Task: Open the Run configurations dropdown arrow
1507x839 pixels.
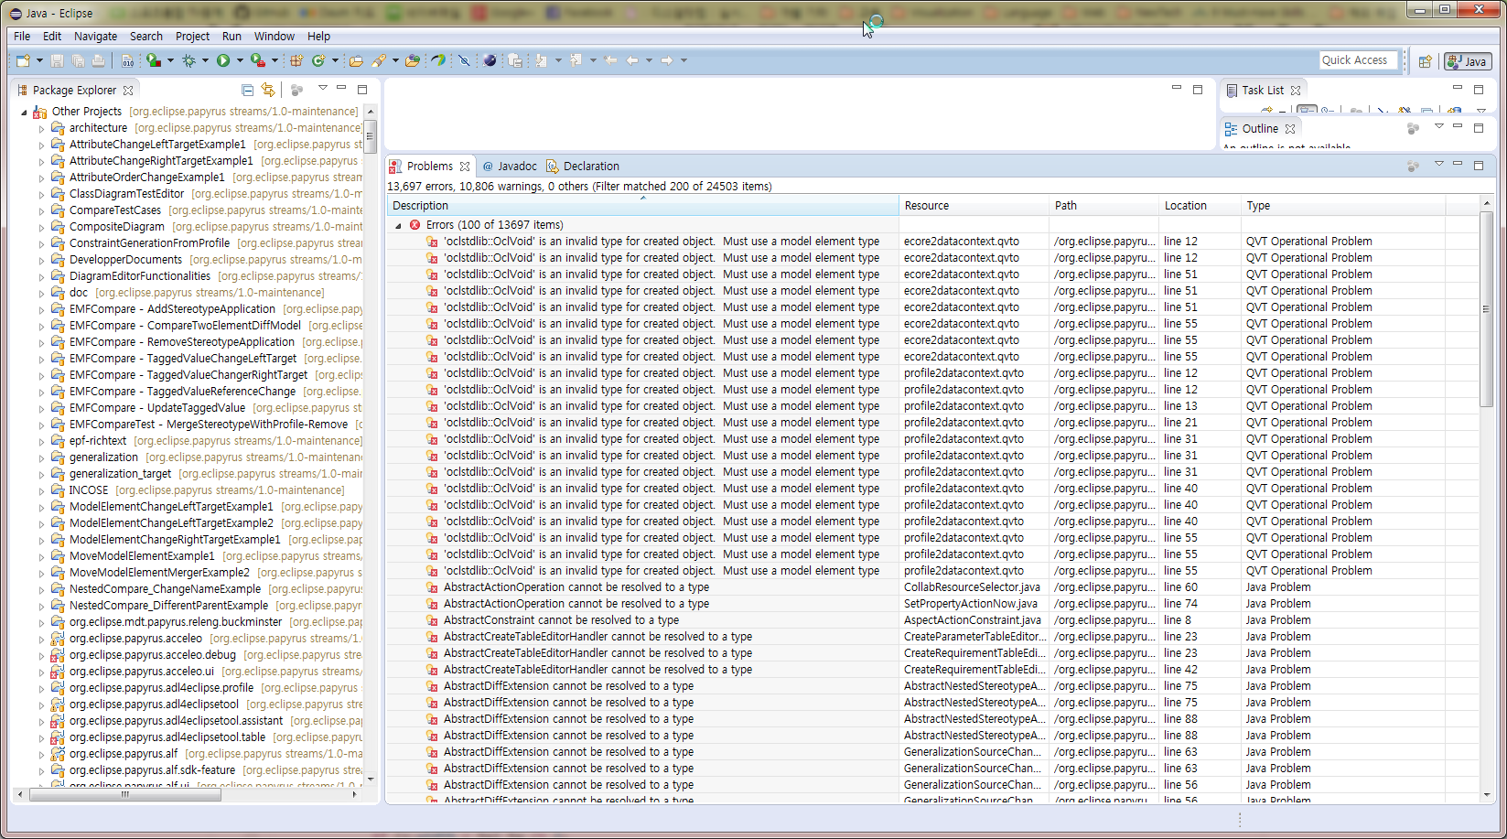Action: pyautogui.click(x=240, y=60)
